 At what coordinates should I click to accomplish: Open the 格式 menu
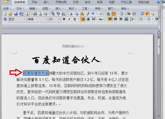click(72, 9)
